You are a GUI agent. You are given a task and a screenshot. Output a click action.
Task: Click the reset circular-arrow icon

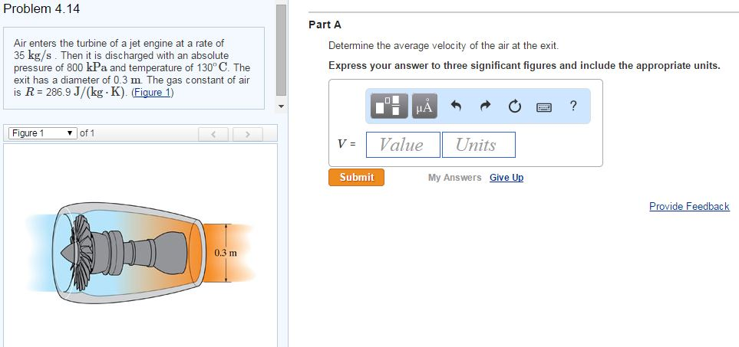pos(515,106)
